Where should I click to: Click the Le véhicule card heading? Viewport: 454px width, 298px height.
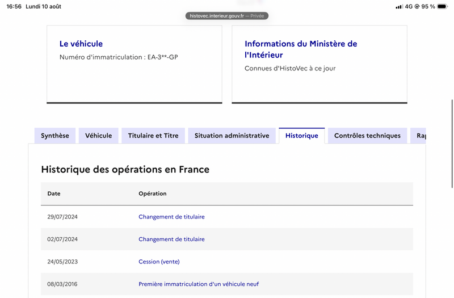pyautogui.click(x=81, y=44)
